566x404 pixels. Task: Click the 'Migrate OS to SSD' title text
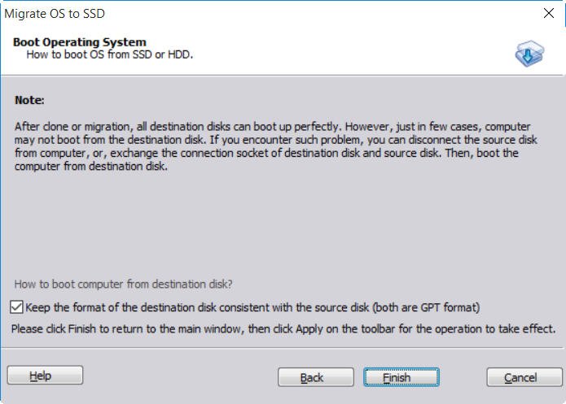point(55,14)
